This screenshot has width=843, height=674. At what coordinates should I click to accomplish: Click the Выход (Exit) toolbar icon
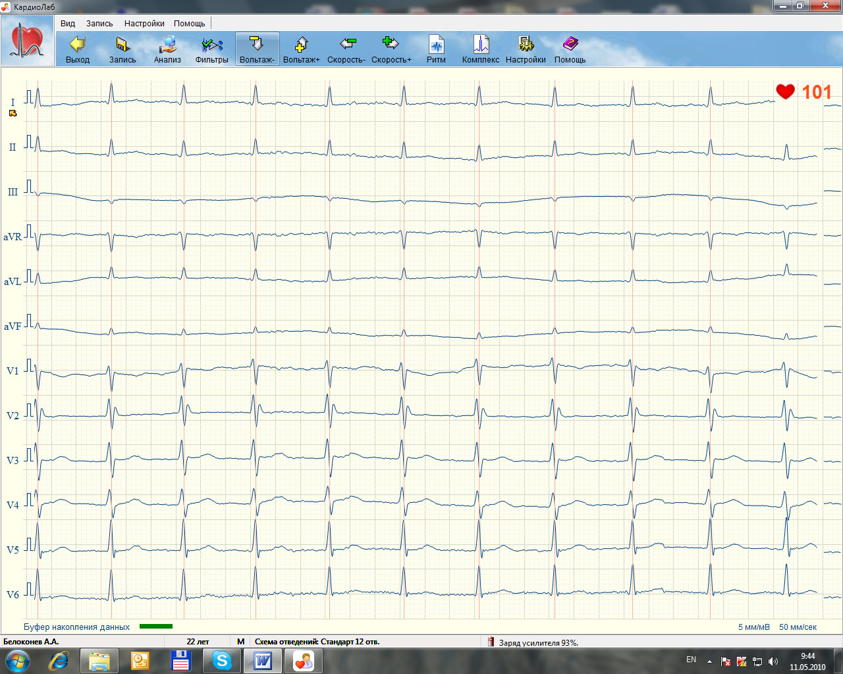pyautogui.click(x=78, y=49)
